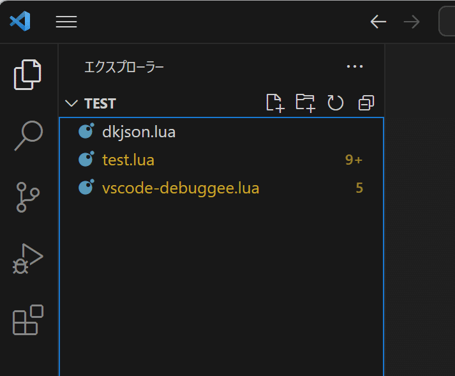Click the TEST folder name label

[x=100, y=103]
